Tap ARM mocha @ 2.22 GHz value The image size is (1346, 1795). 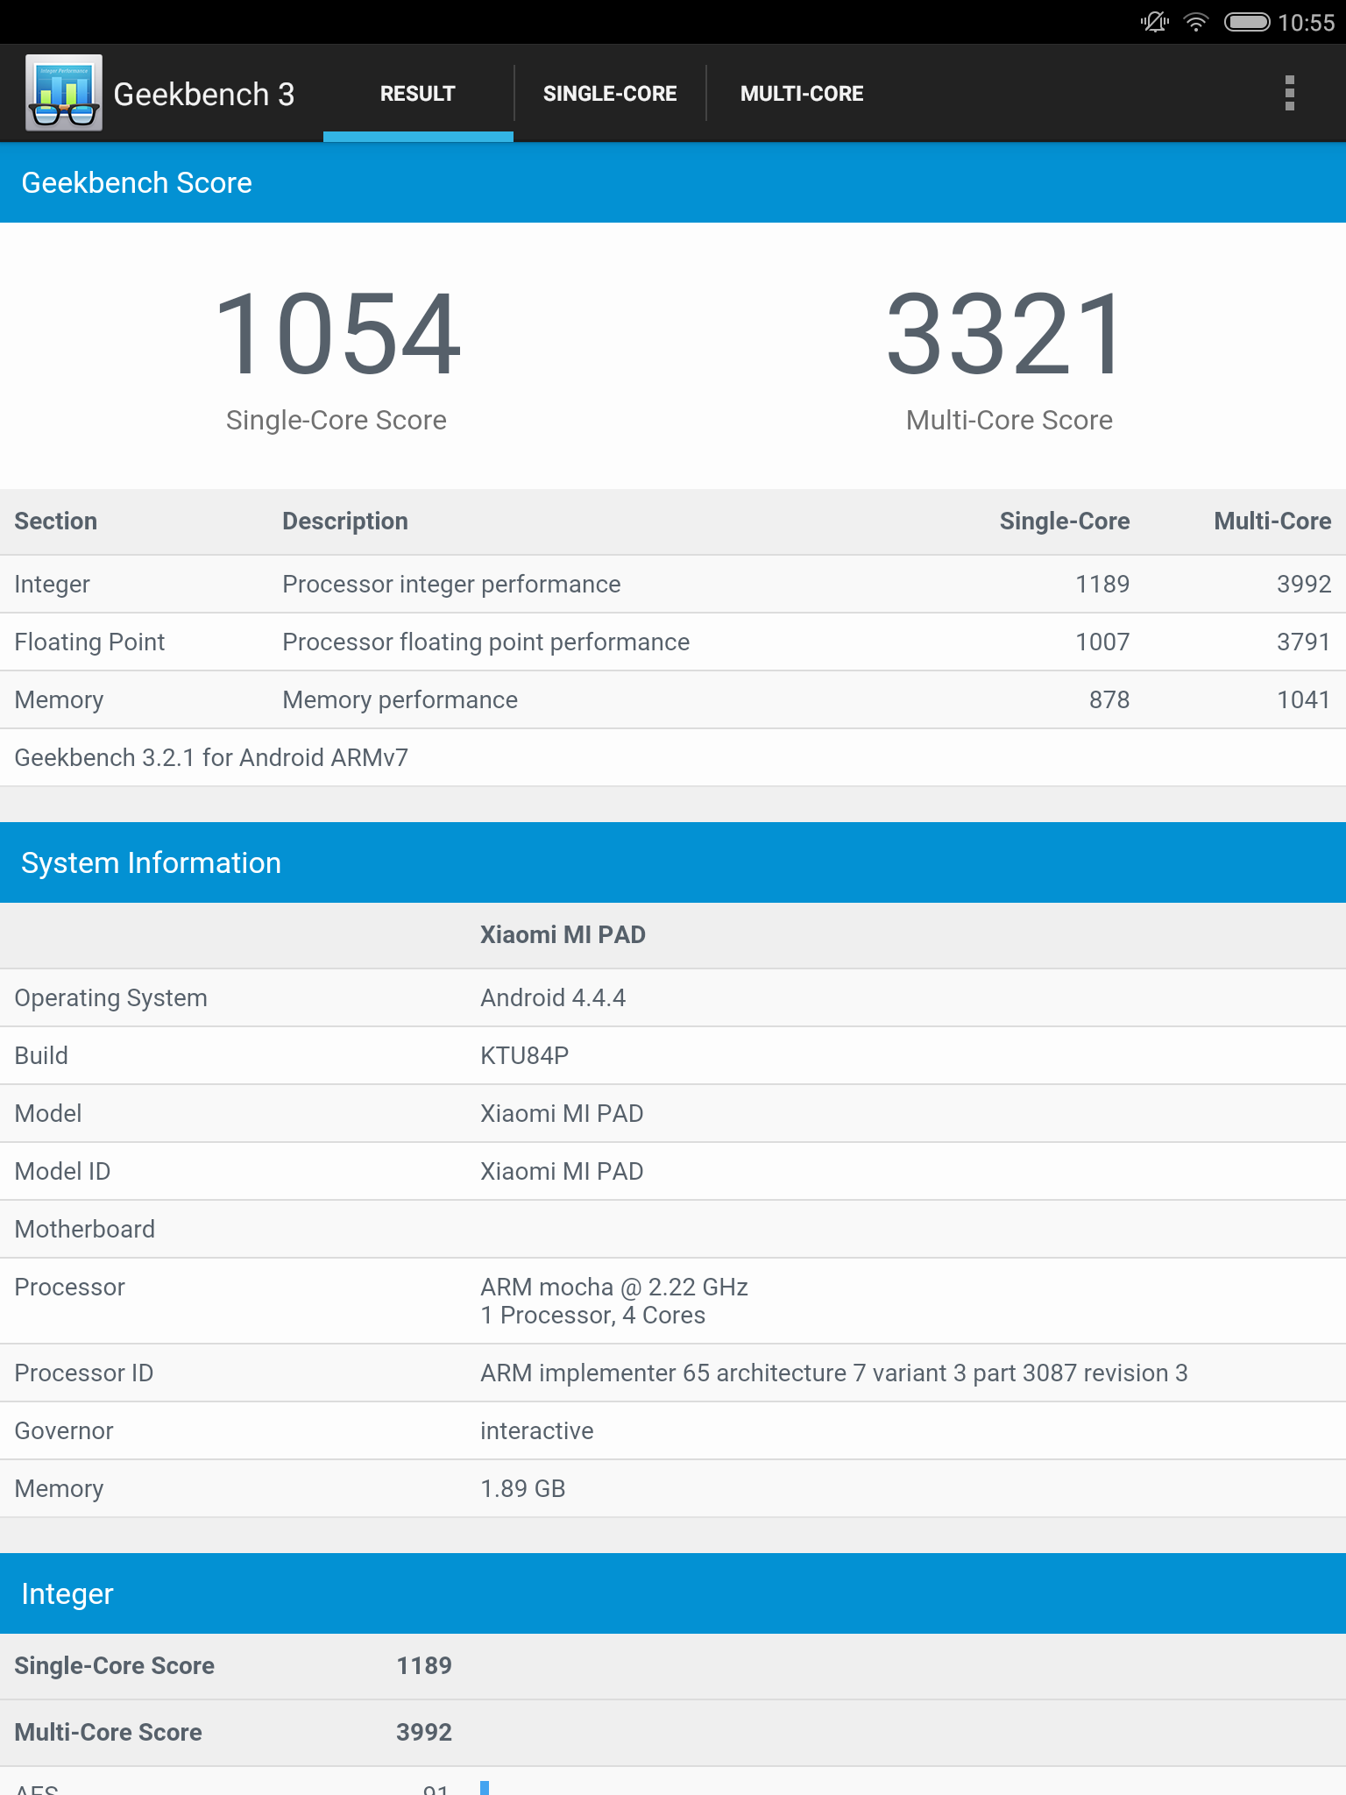point(614,1287)
